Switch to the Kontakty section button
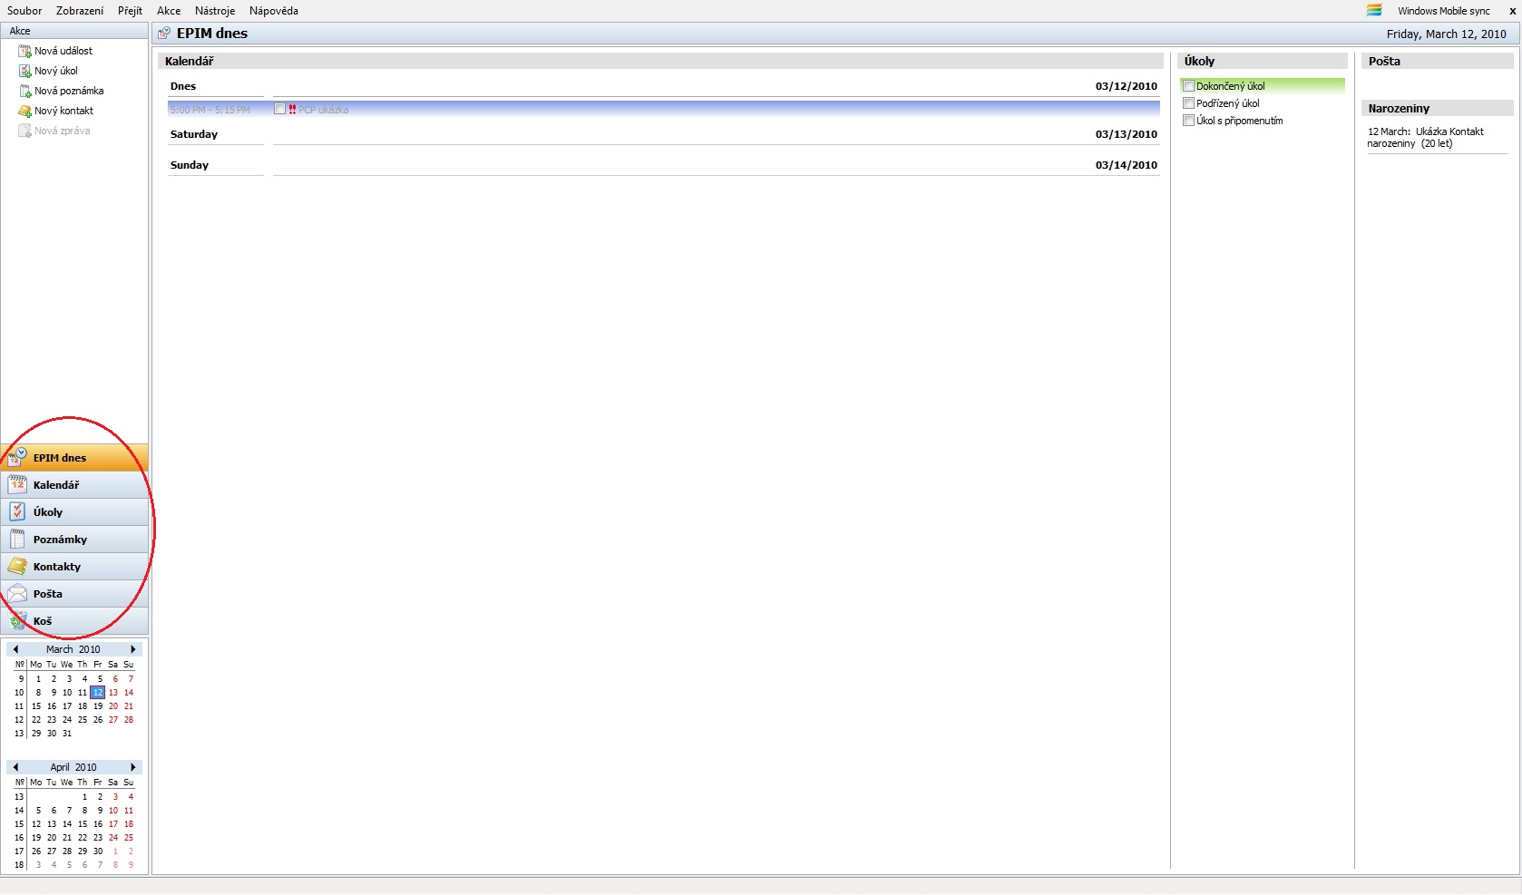Screen dimensions: 1522x895 click(x=74, y=567)
